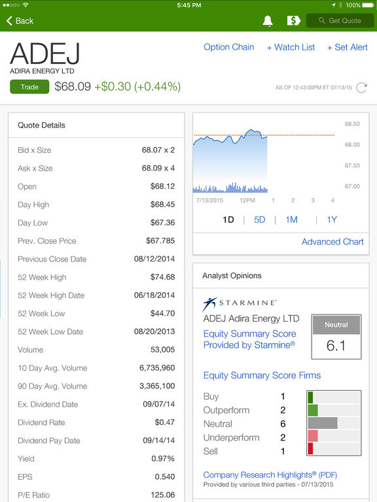Tap the Analyst Opinions header
The image size is (377, 502).
pyautogui.click(x=232, y=276)
